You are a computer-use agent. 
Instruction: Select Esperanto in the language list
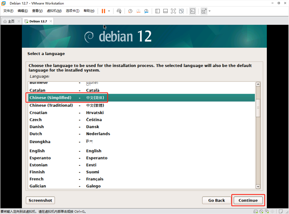tap(142, 158)
